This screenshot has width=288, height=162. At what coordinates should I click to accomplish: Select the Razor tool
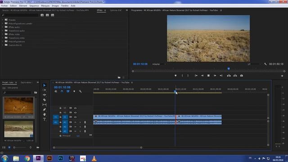click(x=45, y=100)
